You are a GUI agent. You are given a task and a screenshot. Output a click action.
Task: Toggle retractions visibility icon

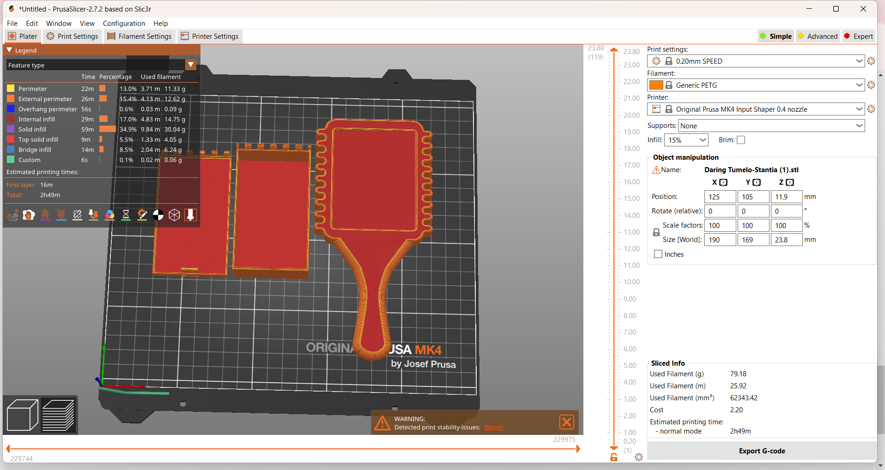[x=45, y=215]
